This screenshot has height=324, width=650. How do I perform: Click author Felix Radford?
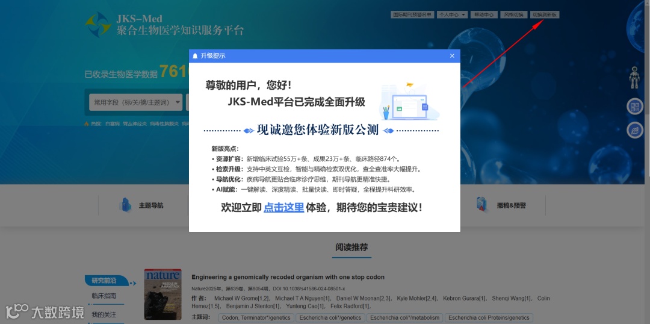pyautogui.click(x=350, y=307)
